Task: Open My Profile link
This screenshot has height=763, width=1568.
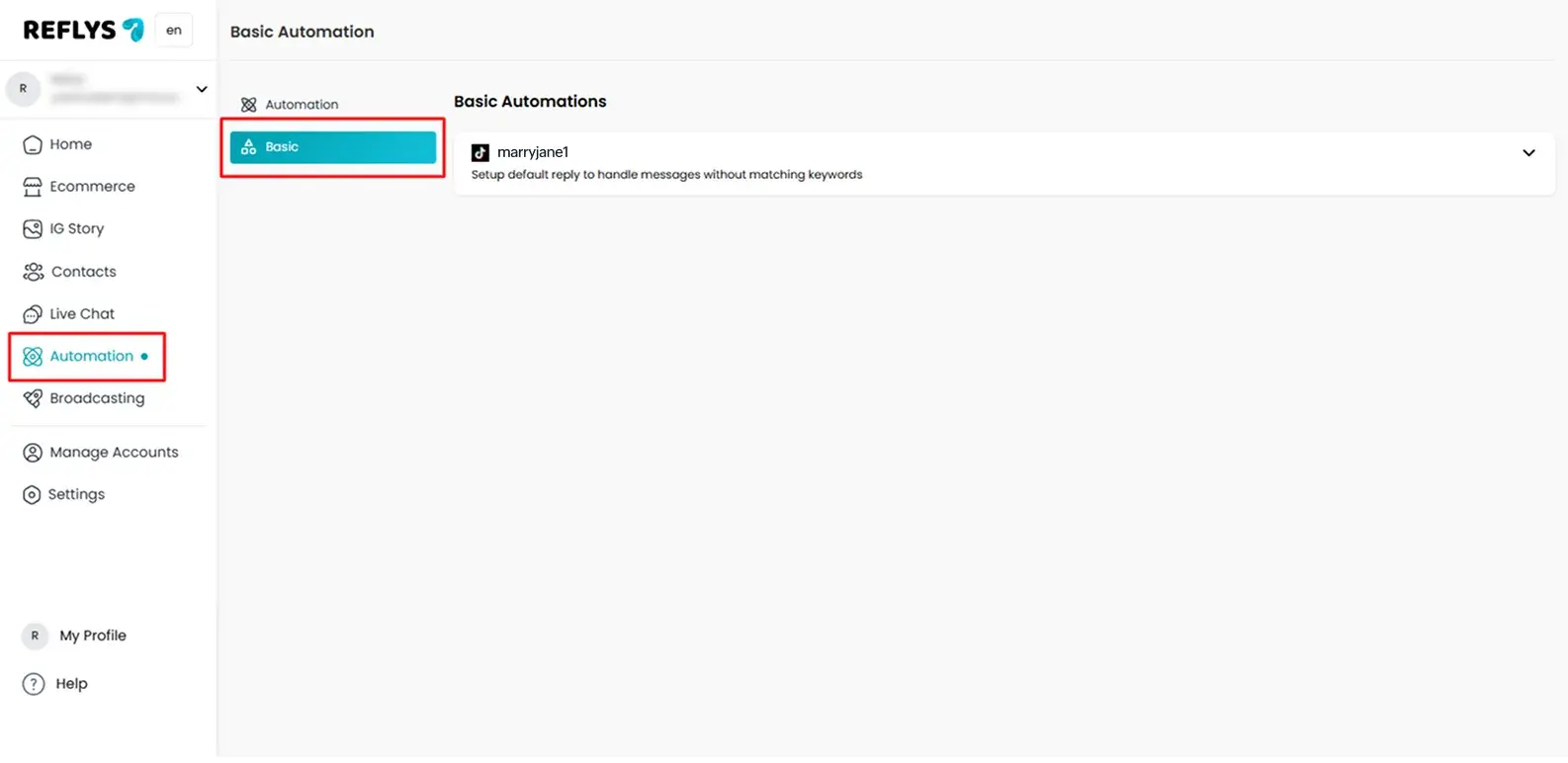Action: click(x=92, y=636)
